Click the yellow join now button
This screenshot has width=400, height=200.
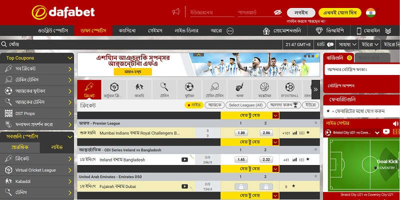coord(339,12)
